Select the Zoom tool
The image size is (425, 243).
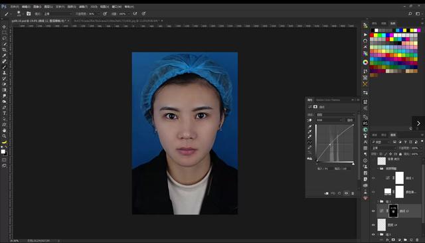4,136
